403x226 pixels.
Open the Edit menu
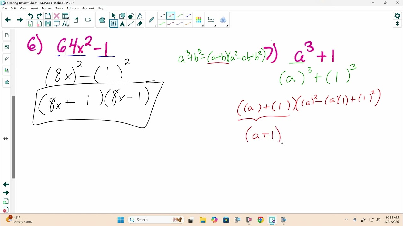13,8
